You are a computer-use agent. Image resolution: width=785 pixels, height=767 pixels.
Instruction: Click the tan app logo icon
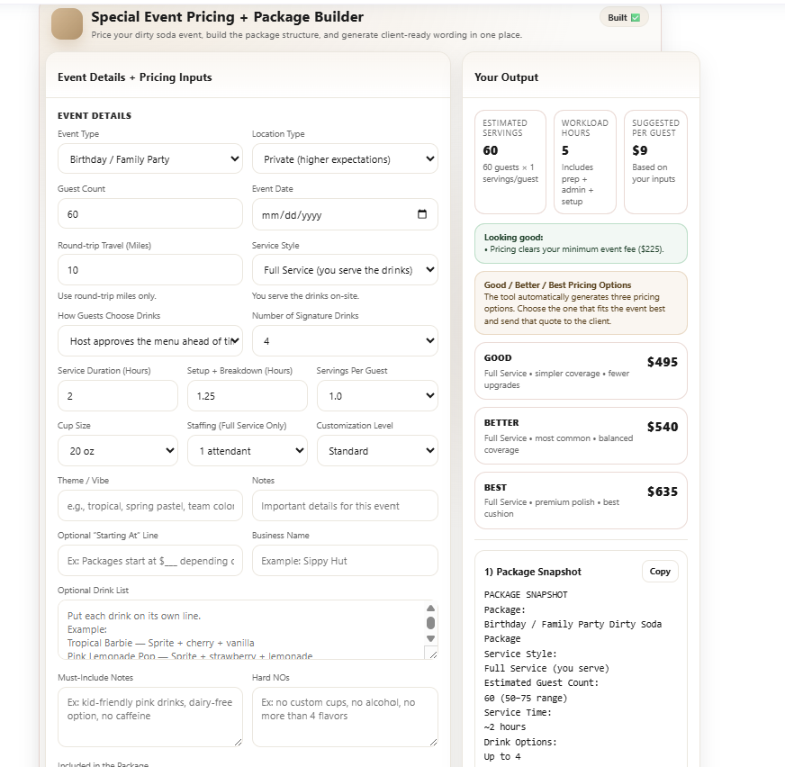pos(68,23)
